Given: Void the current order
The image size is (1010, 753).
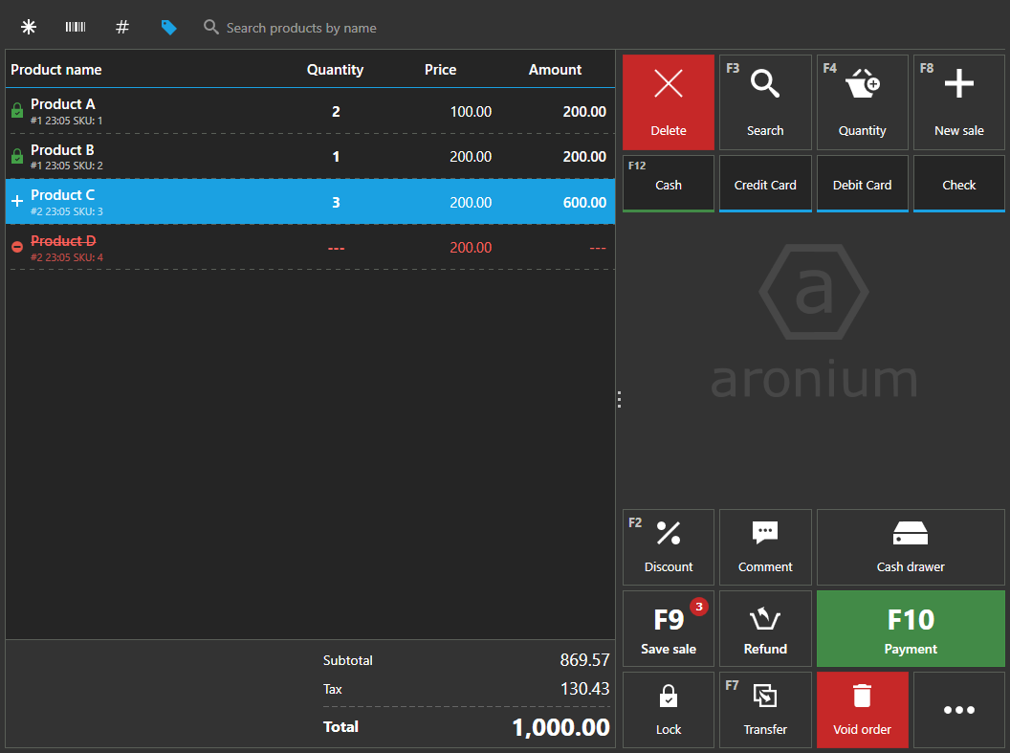Looking at the screenshot, I should pos(862,708).
